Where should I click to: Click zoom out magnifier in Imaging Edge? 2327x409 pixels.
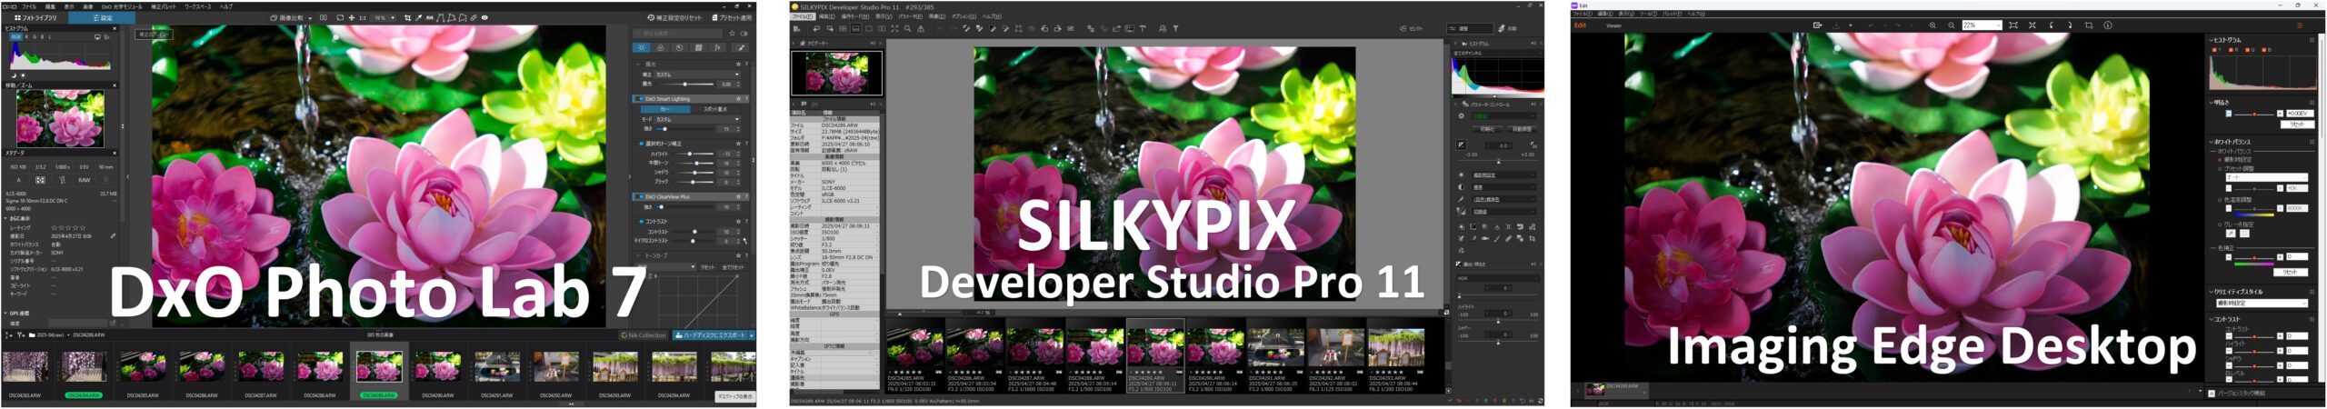click(1952, 25)
